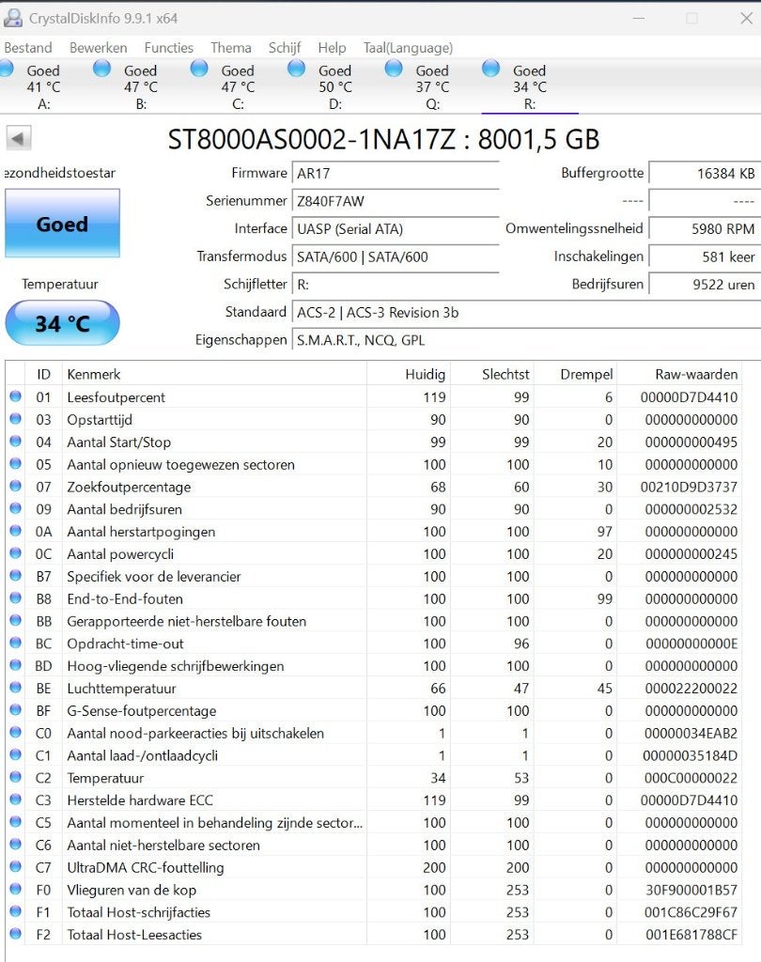Click the rotation speed value 5980 RPM
Viewport: 761px width, 962px height.
pyautogui.click(x=705, y=229)
